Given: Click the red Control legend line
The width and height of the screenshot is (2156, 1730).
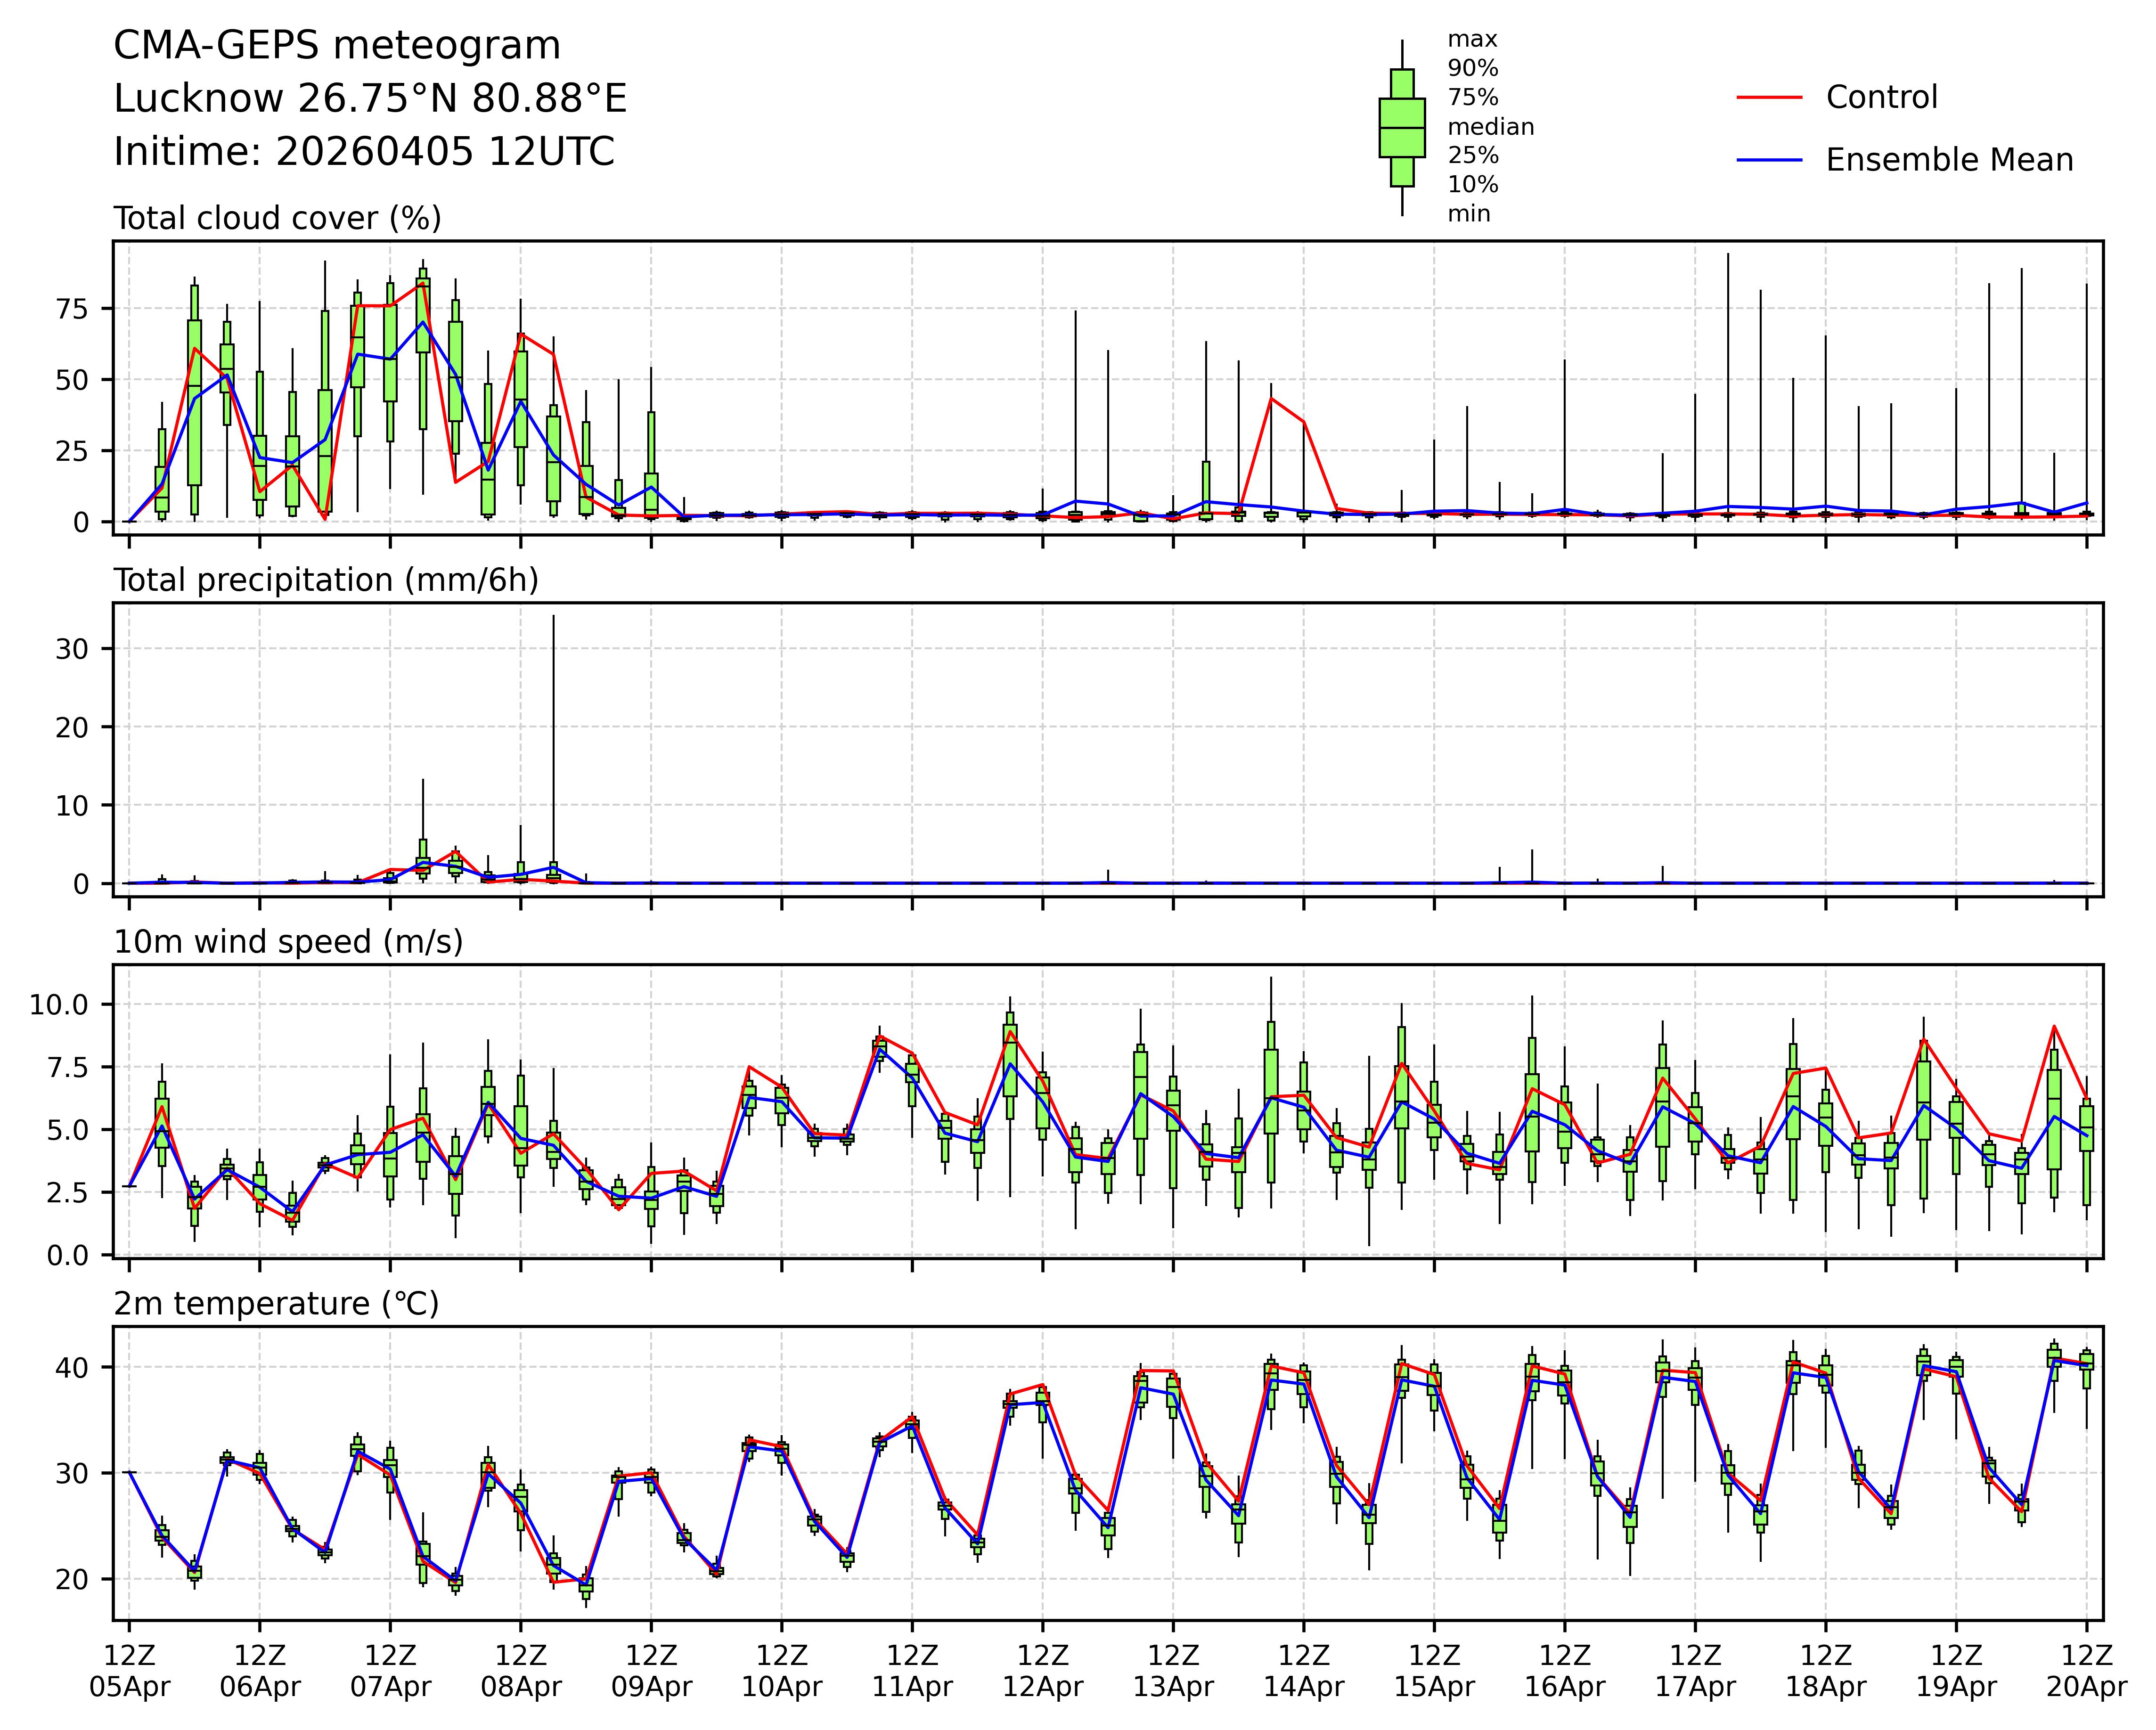Looking at the screenshot, I should [1769, 97].
